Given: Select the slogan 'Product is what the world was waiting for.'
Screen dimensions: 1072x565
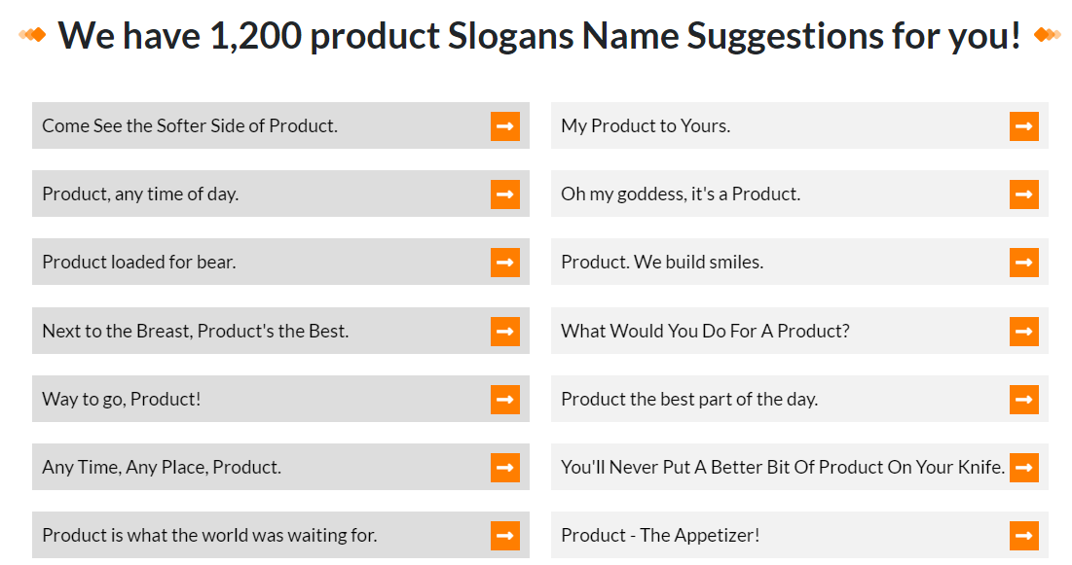Looking at the screenshot, I should [209, 536].
